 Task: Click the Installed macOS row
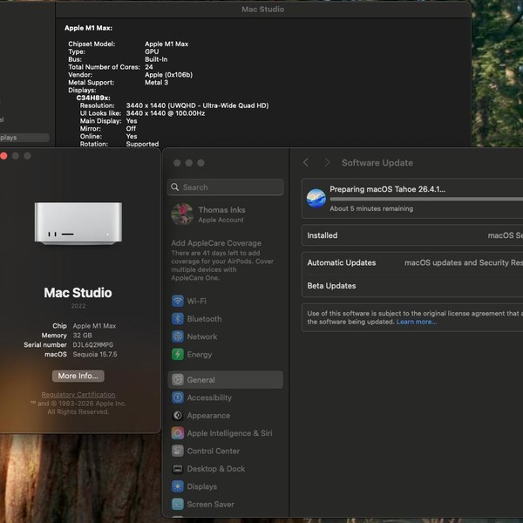412,235
